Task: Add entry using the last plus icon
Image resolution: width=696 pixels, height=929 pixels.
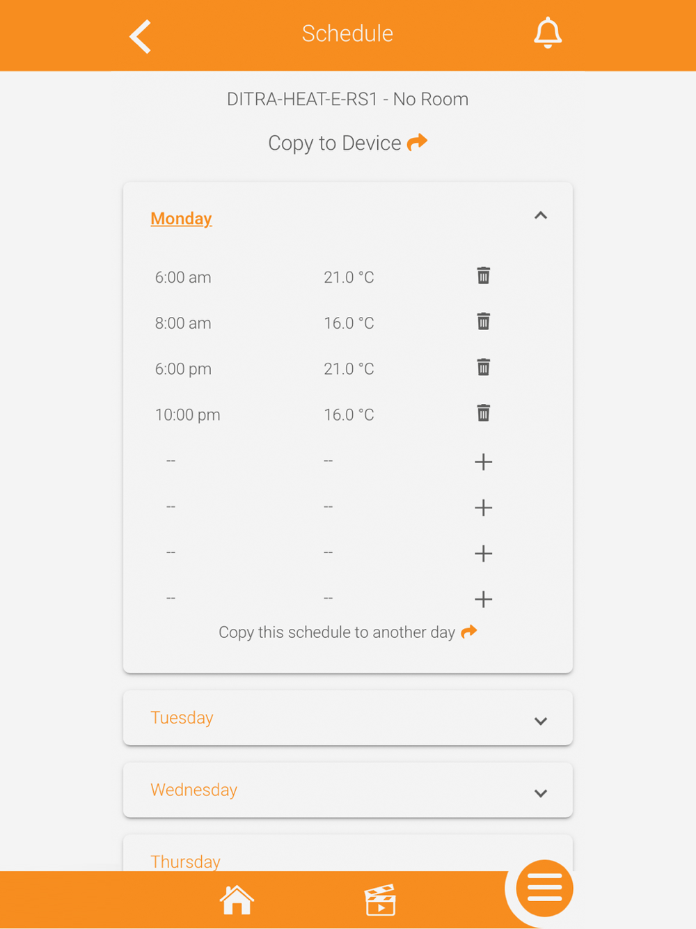Action: tap(484, 600)
